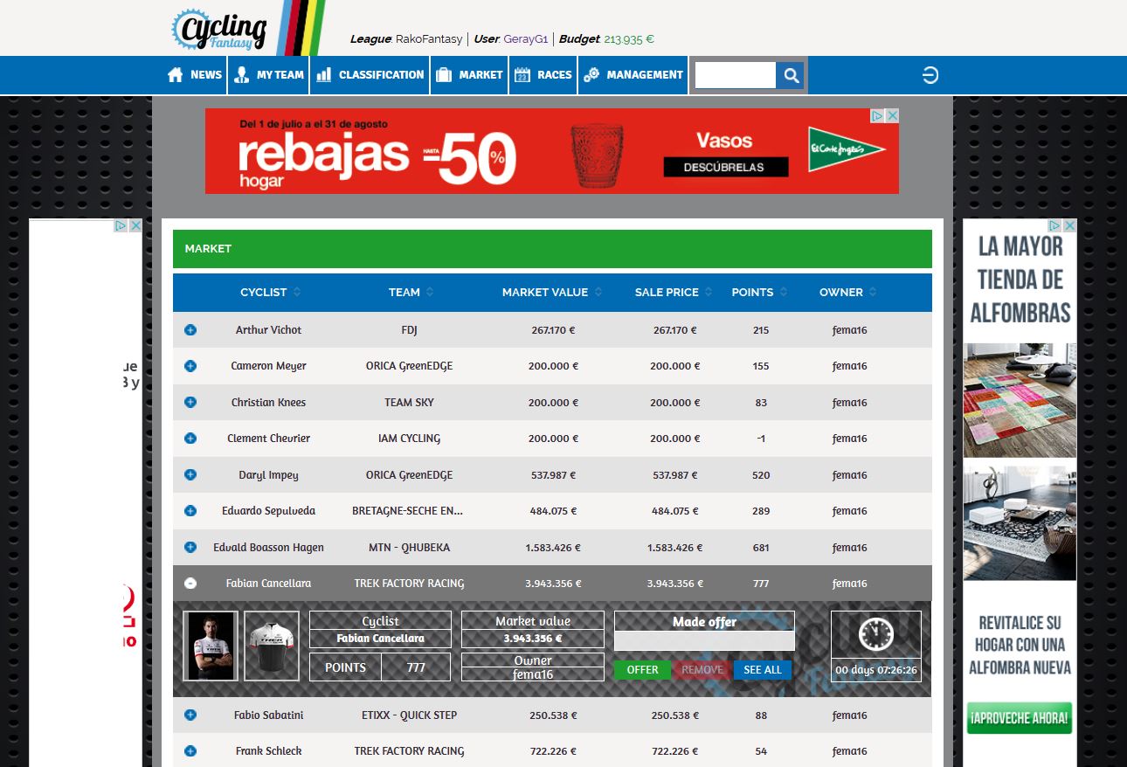Image resolution: width=1127 pixels, height=767 pixels.
Task: Click the El Corte Inglés logo
Action: coord(846,149)
